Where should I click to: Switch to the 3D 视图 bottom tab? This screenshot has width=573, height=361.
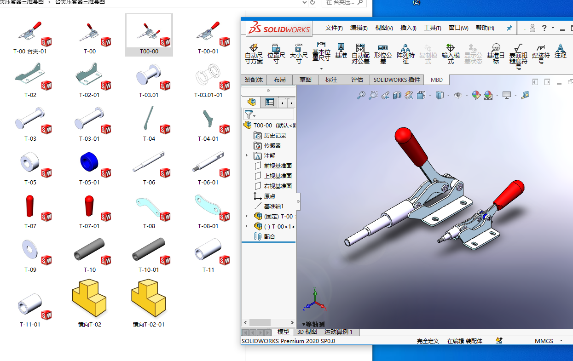pos(307,332)
